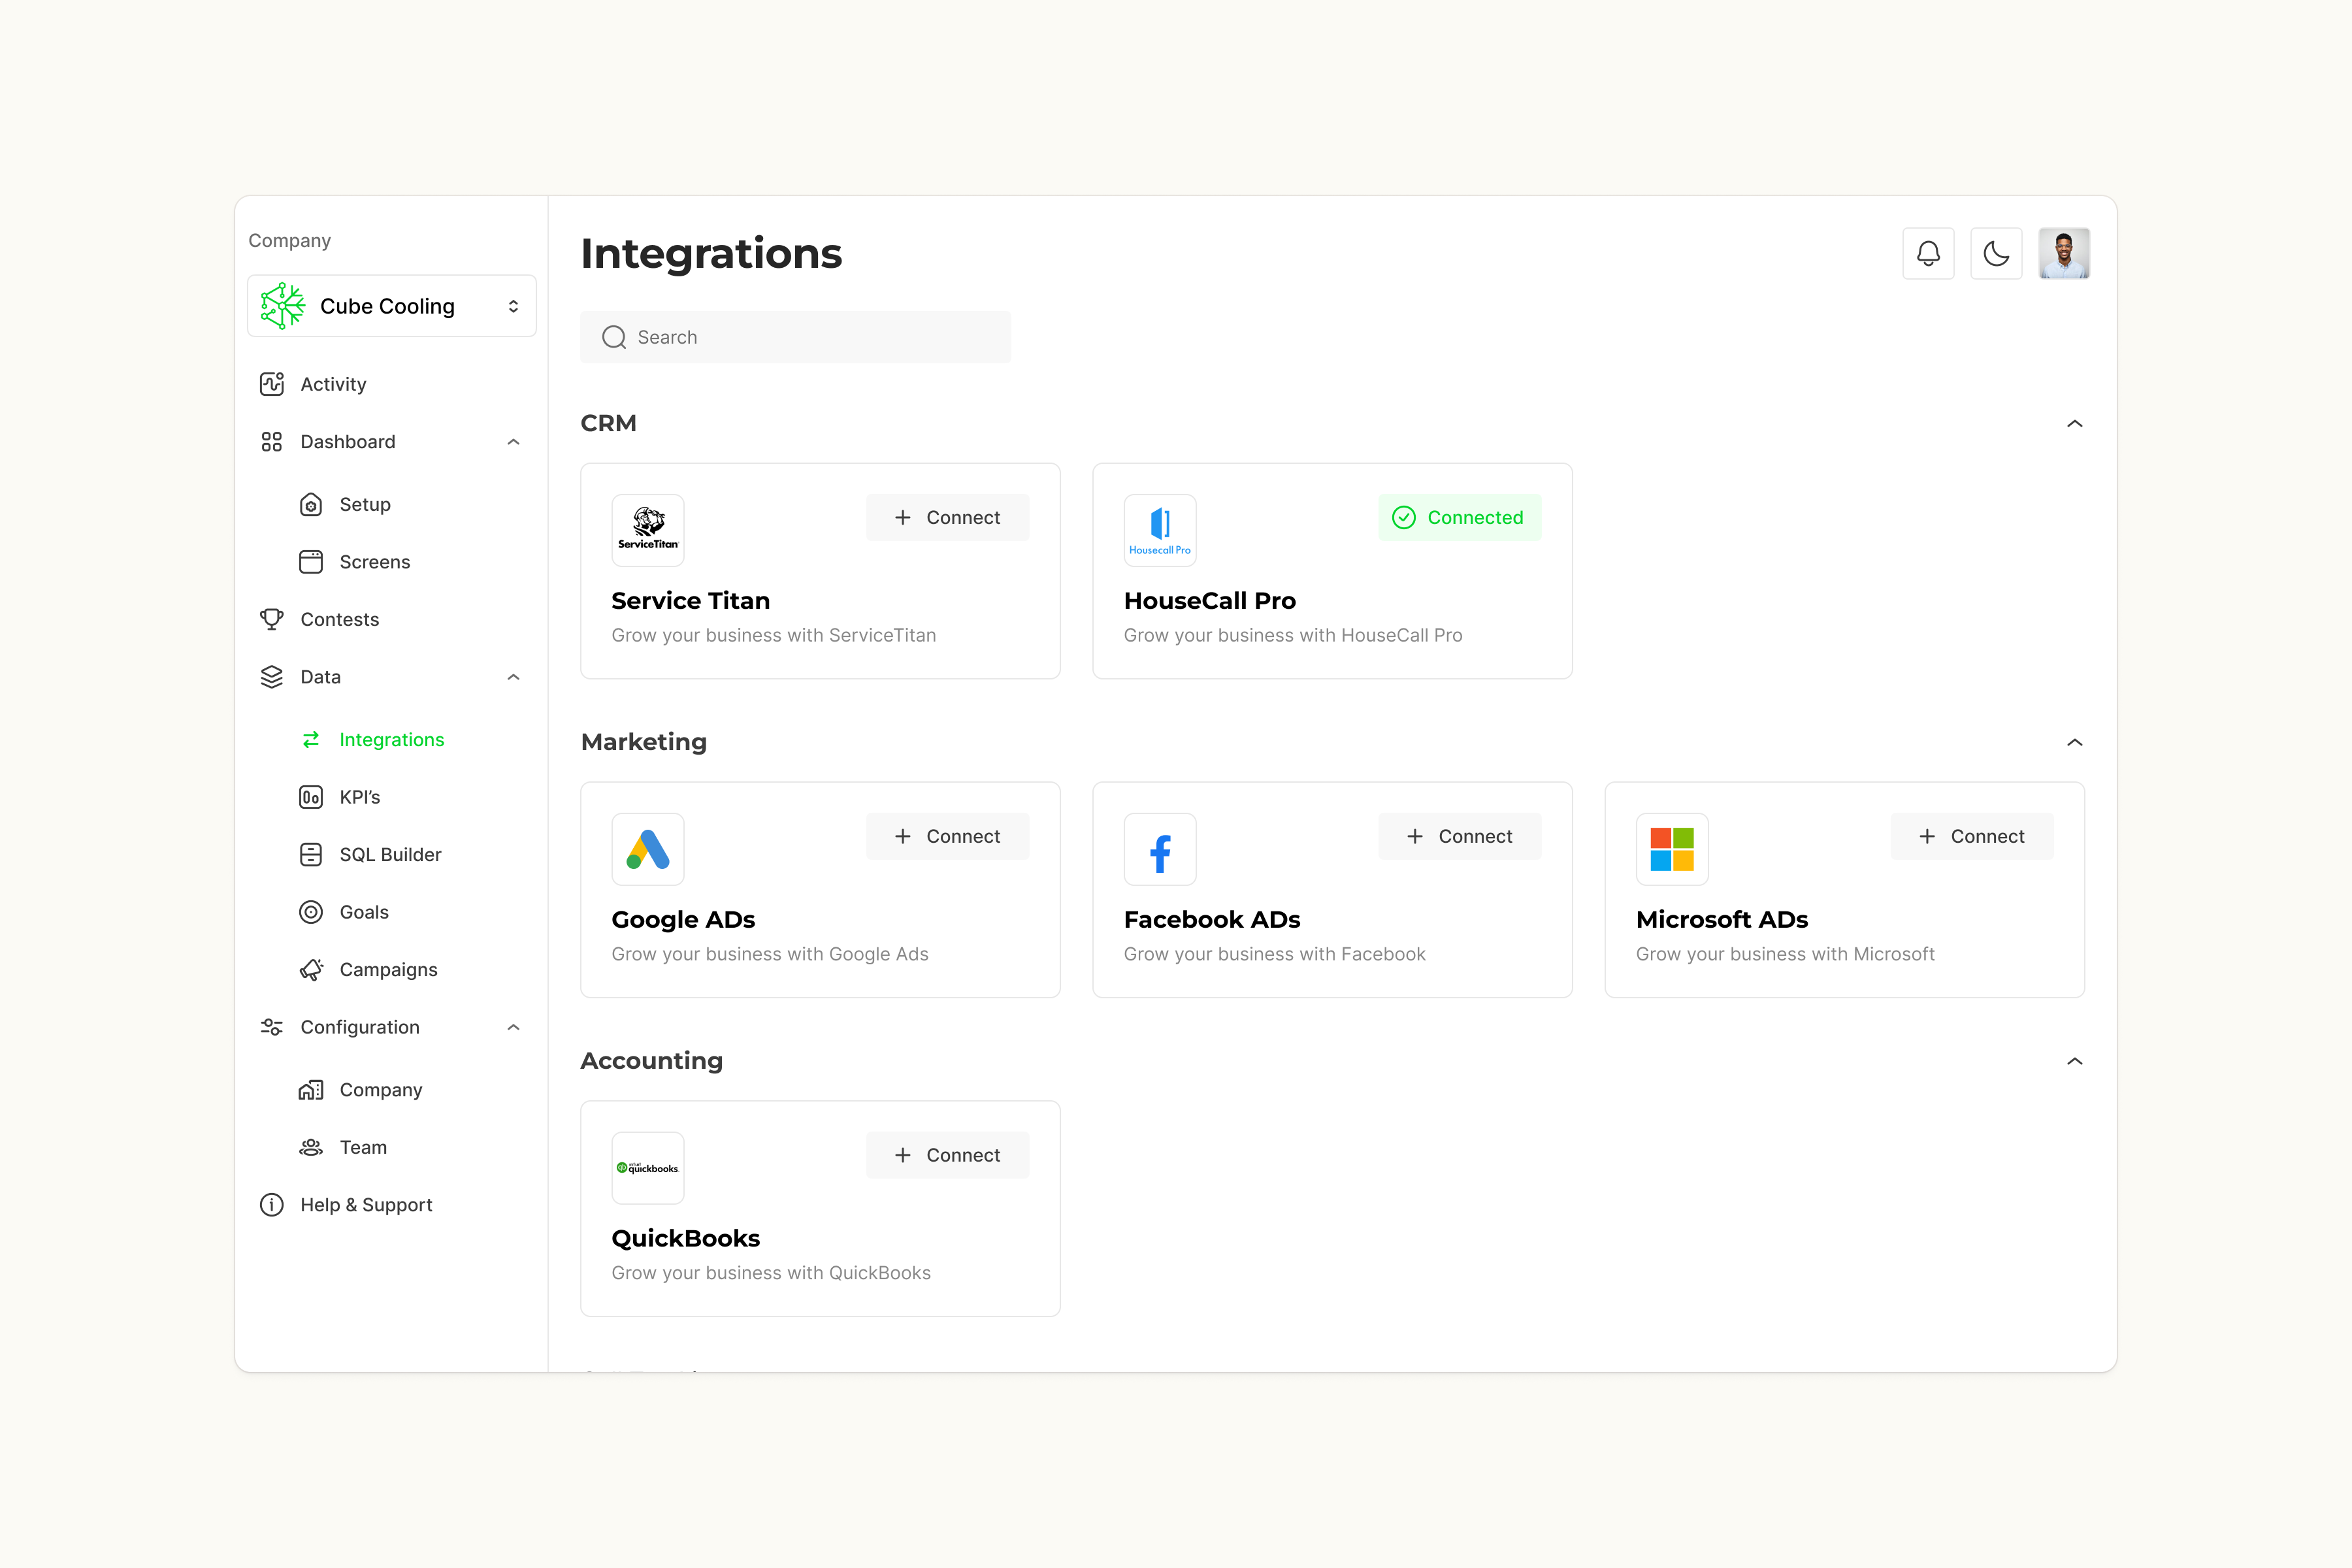Click the Facebook ADs card title

[1212, 920]
